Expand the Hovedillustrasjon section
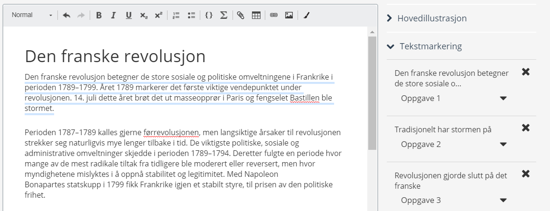550x211 pixels. pyautogui.click(x=432, y=18)
